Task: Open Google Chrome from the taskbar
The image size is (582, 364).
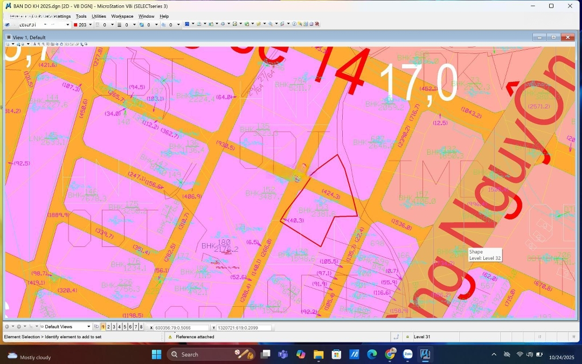Action: pos(390,354)
